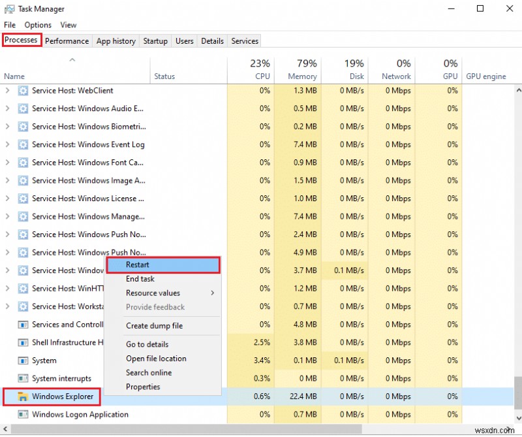
Task: Click the Service Host: Windows Event Log icon
Action: coord(22,144)
